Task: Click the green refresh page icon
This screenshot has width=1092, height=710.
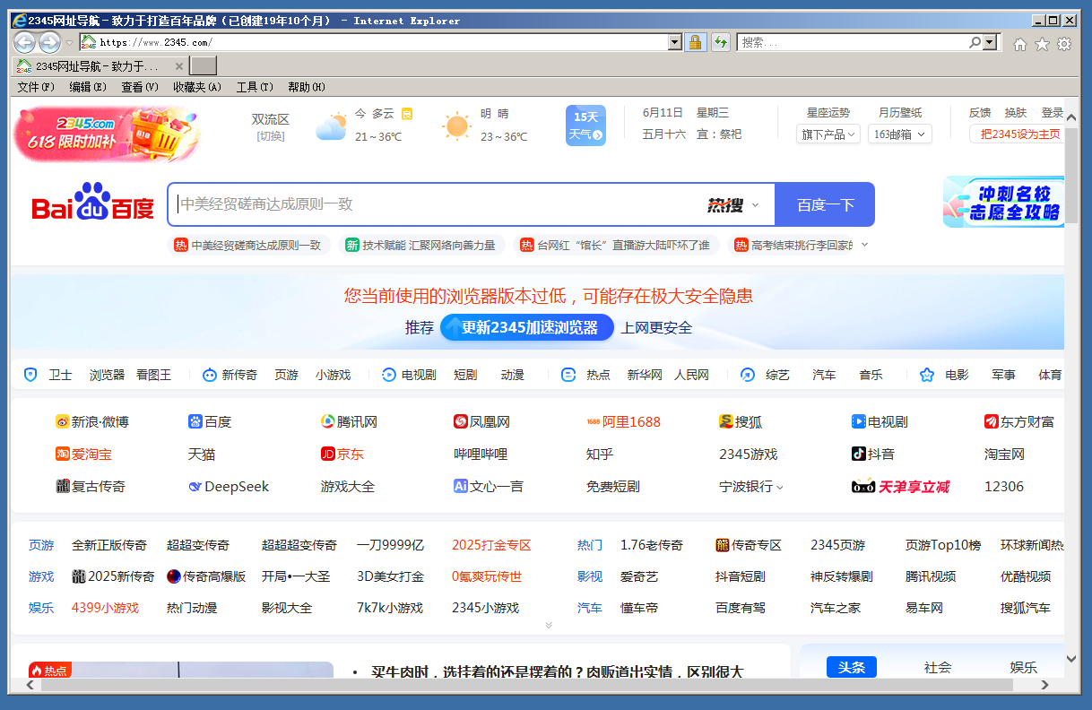Action: [x=720, y=42]
